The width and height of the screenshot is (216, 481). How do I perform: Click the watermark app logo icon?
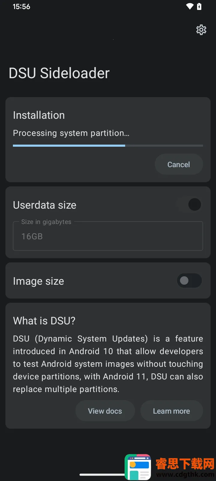(138, 467)
